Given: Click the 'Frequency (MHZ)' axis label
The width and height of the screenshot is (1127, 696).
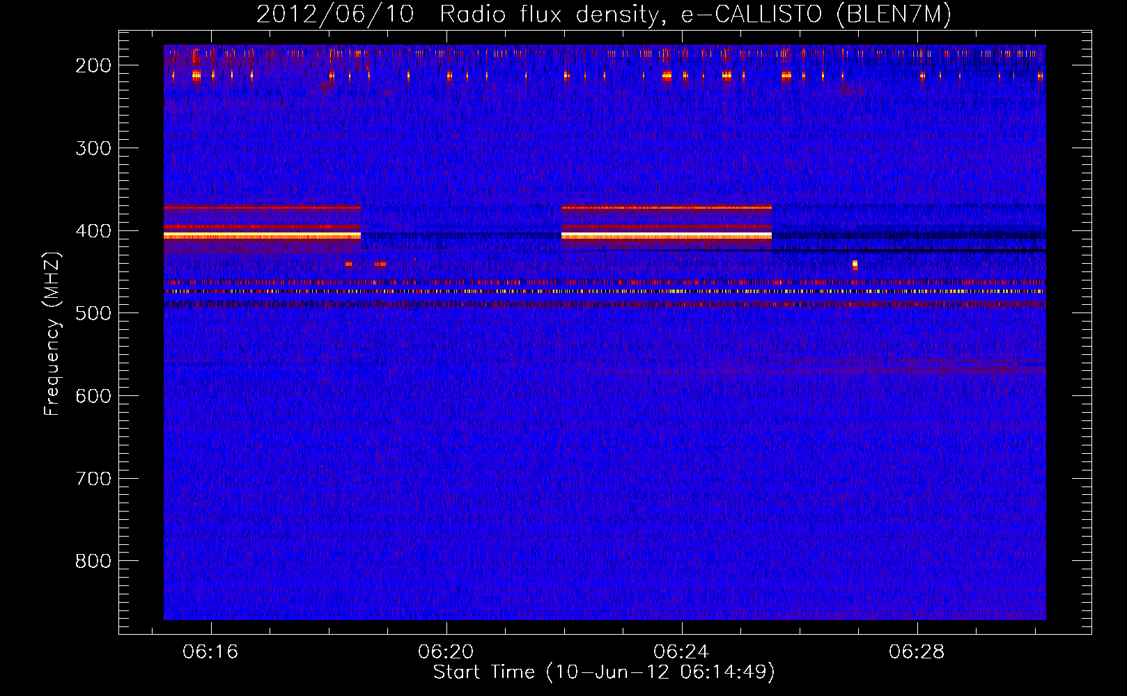Looking at the screenshot, I should click(52, 333).
